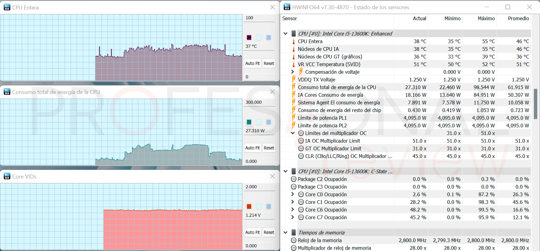Viewport: 540px width, 251px height.
Task: Click thermometer icon beside Núcleos de CPU GT
Action: [294, 57]
